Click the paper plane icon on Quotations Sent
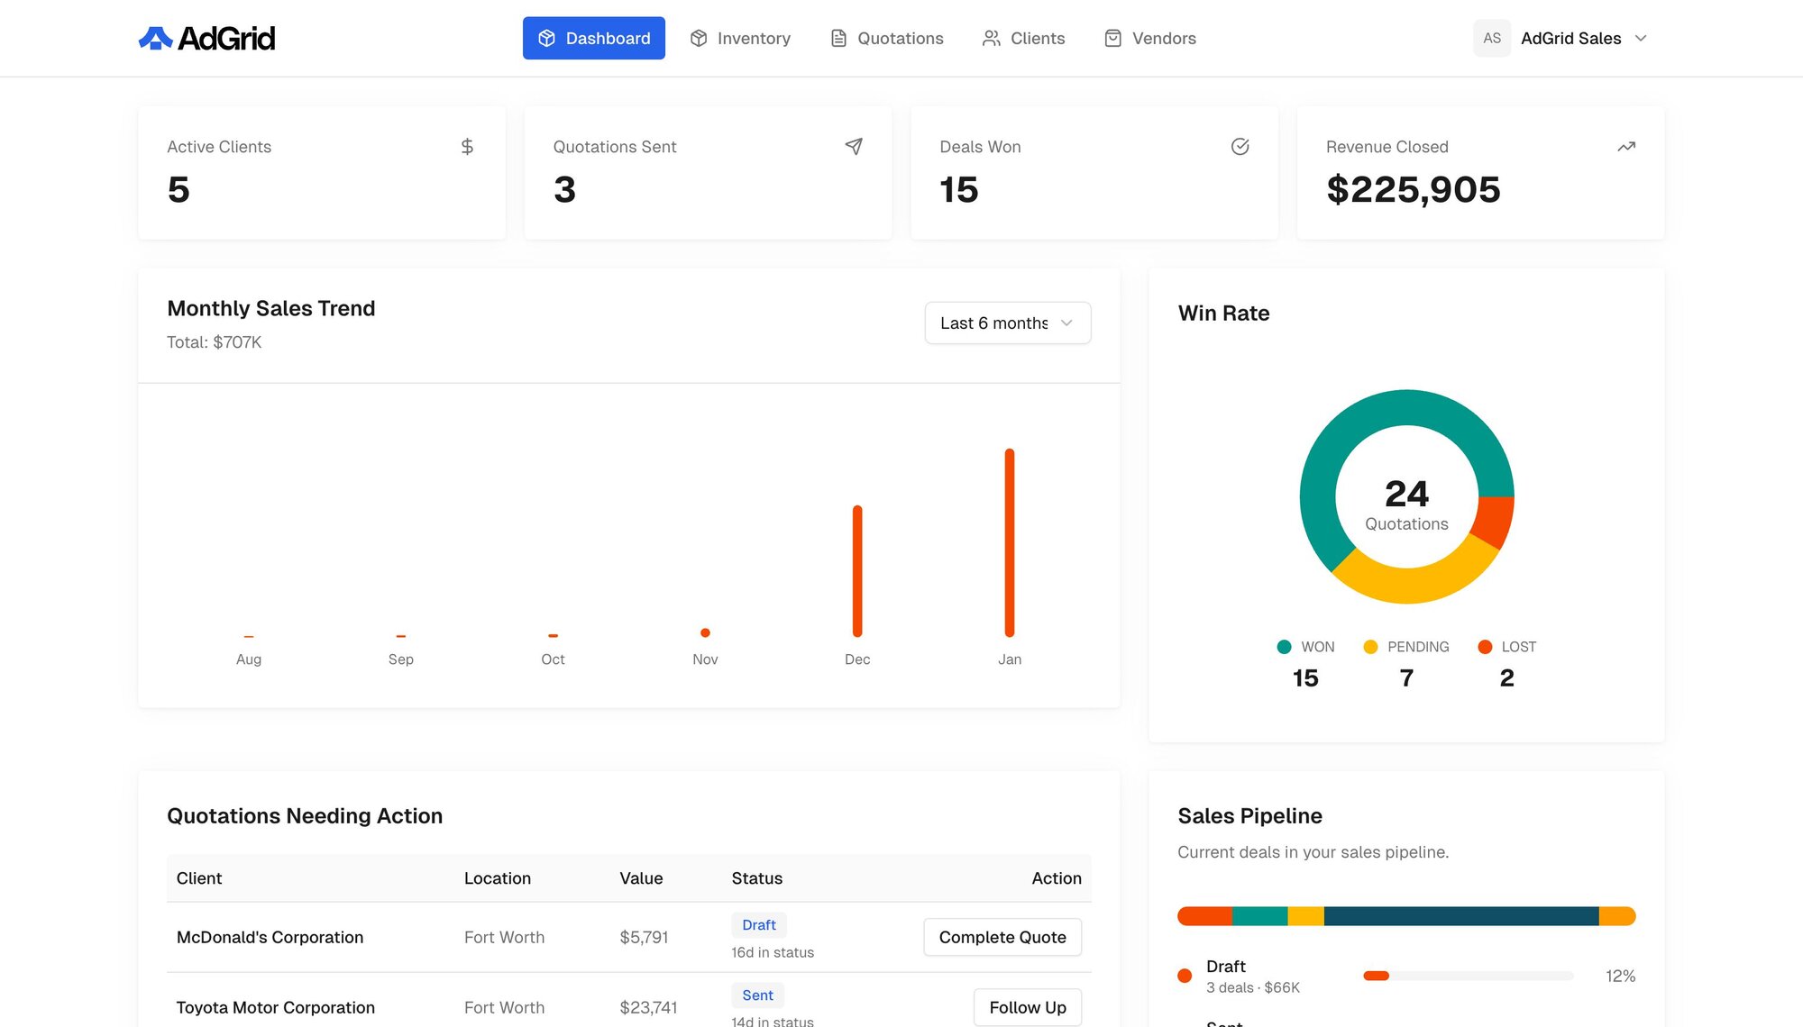Viewport: 1803px width, 1027px height. point(854,146)
